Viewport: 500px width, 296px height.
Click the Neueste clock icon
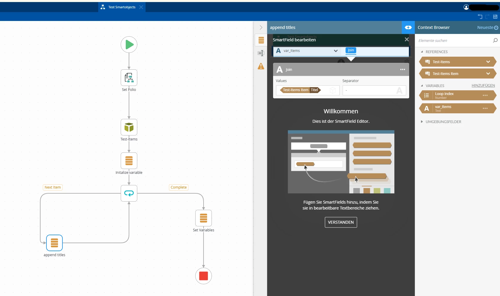[496, 28]
